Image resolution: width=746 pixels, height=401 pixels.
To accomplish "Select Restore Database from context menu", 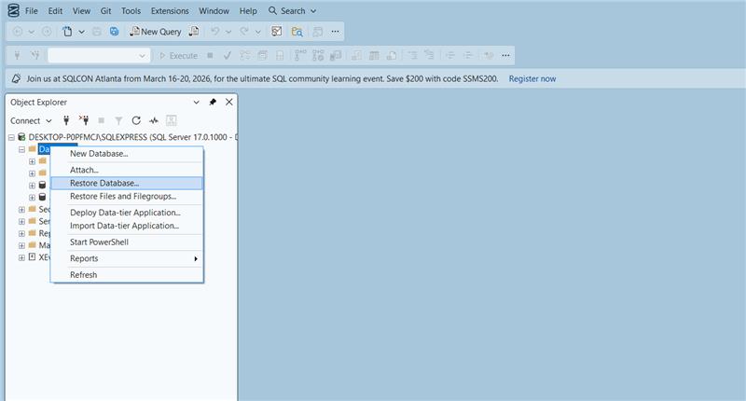I will pyautogui.click(x=104, y=183).
